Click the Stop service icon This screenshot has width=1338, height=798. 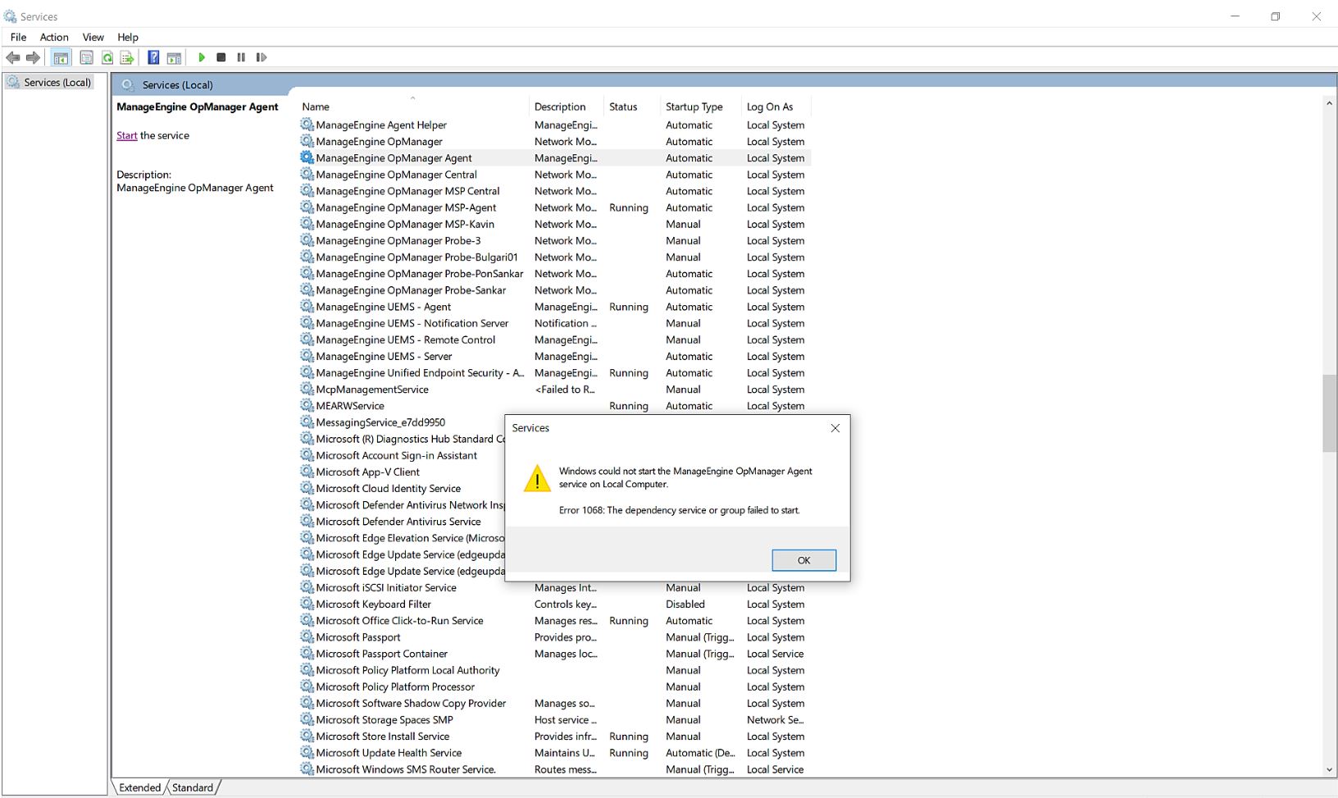(221, 57)
